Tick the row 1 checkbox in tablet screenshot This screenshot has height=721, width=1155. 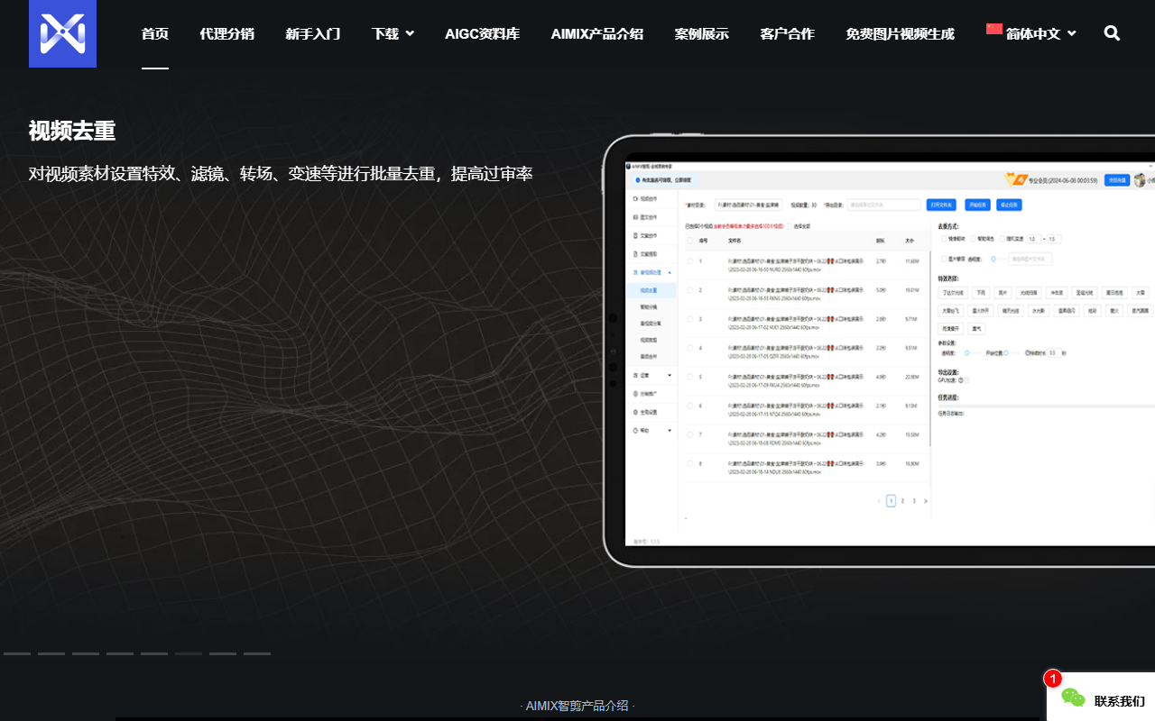tap(690, 261)
